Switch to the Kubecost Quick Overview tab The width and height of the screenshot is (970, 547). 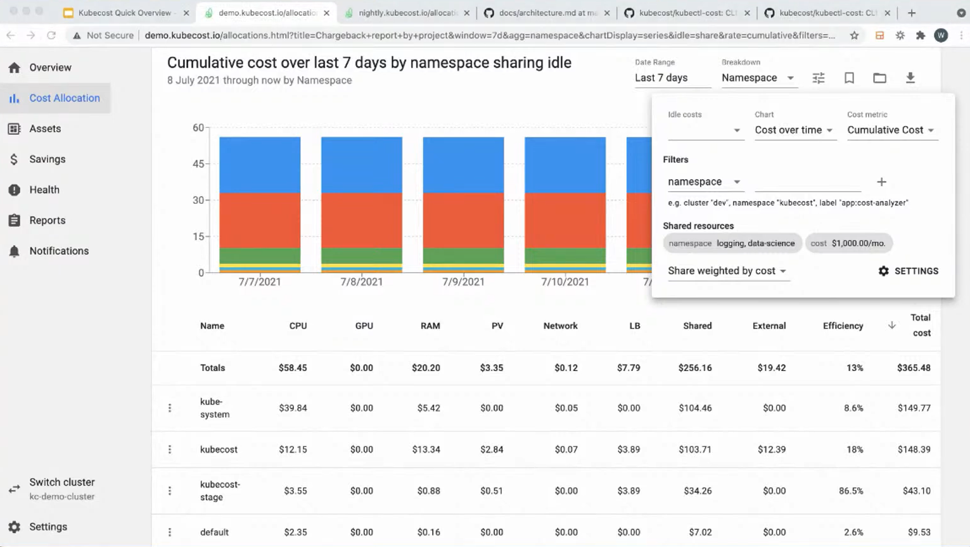pos(124,13)
